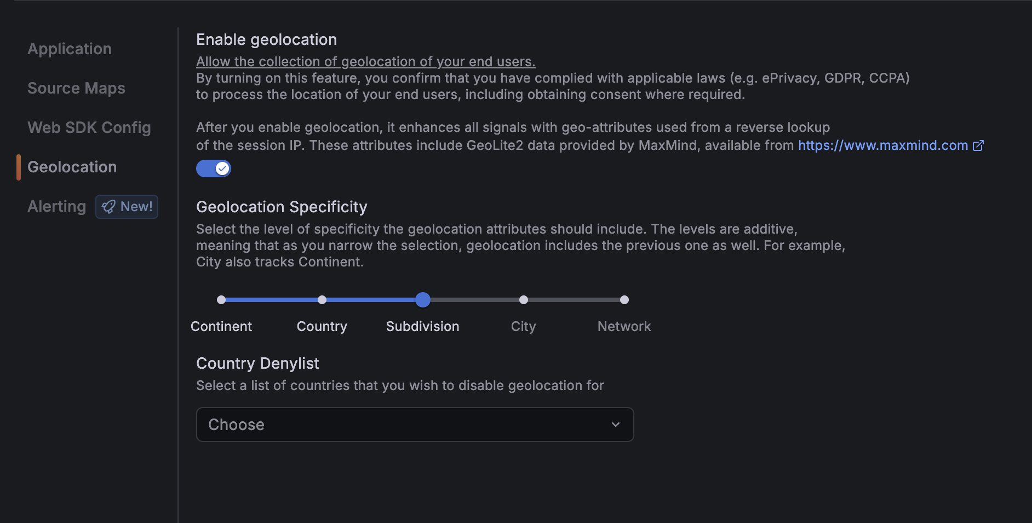Select the Geolocation sidebar entry
This screenshot has width=1032, height=523.
[72, 167]
